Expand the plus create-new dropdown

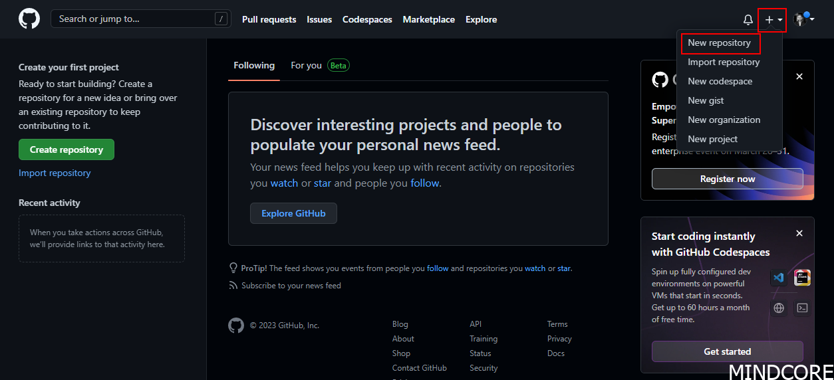click(x=773, y=20)
